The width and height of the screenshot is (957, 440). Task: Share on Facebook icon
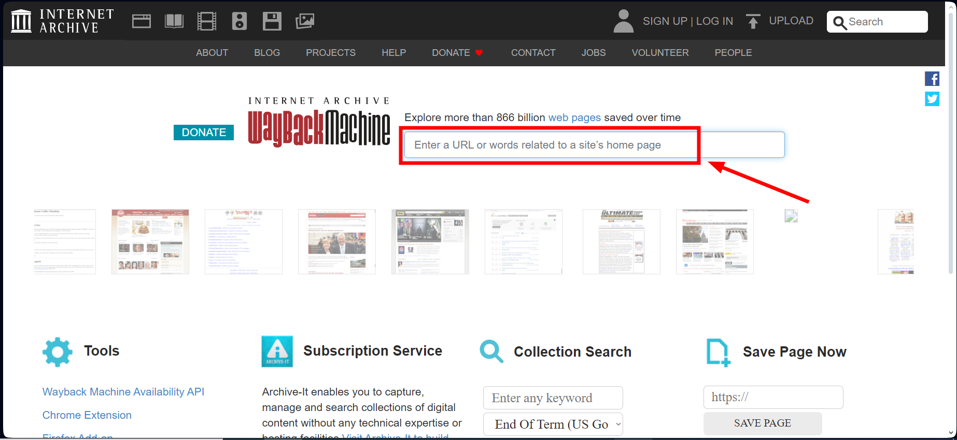coord(932,79)
